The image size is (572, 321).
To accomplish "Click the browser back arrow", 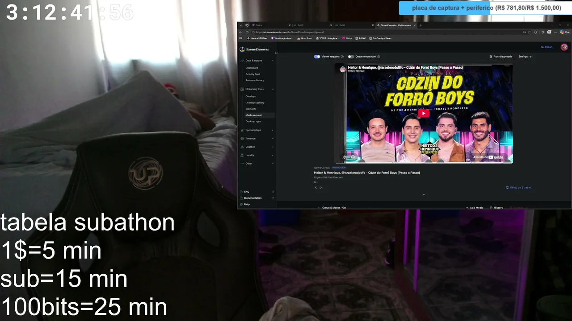I will [x=241, y=32].
